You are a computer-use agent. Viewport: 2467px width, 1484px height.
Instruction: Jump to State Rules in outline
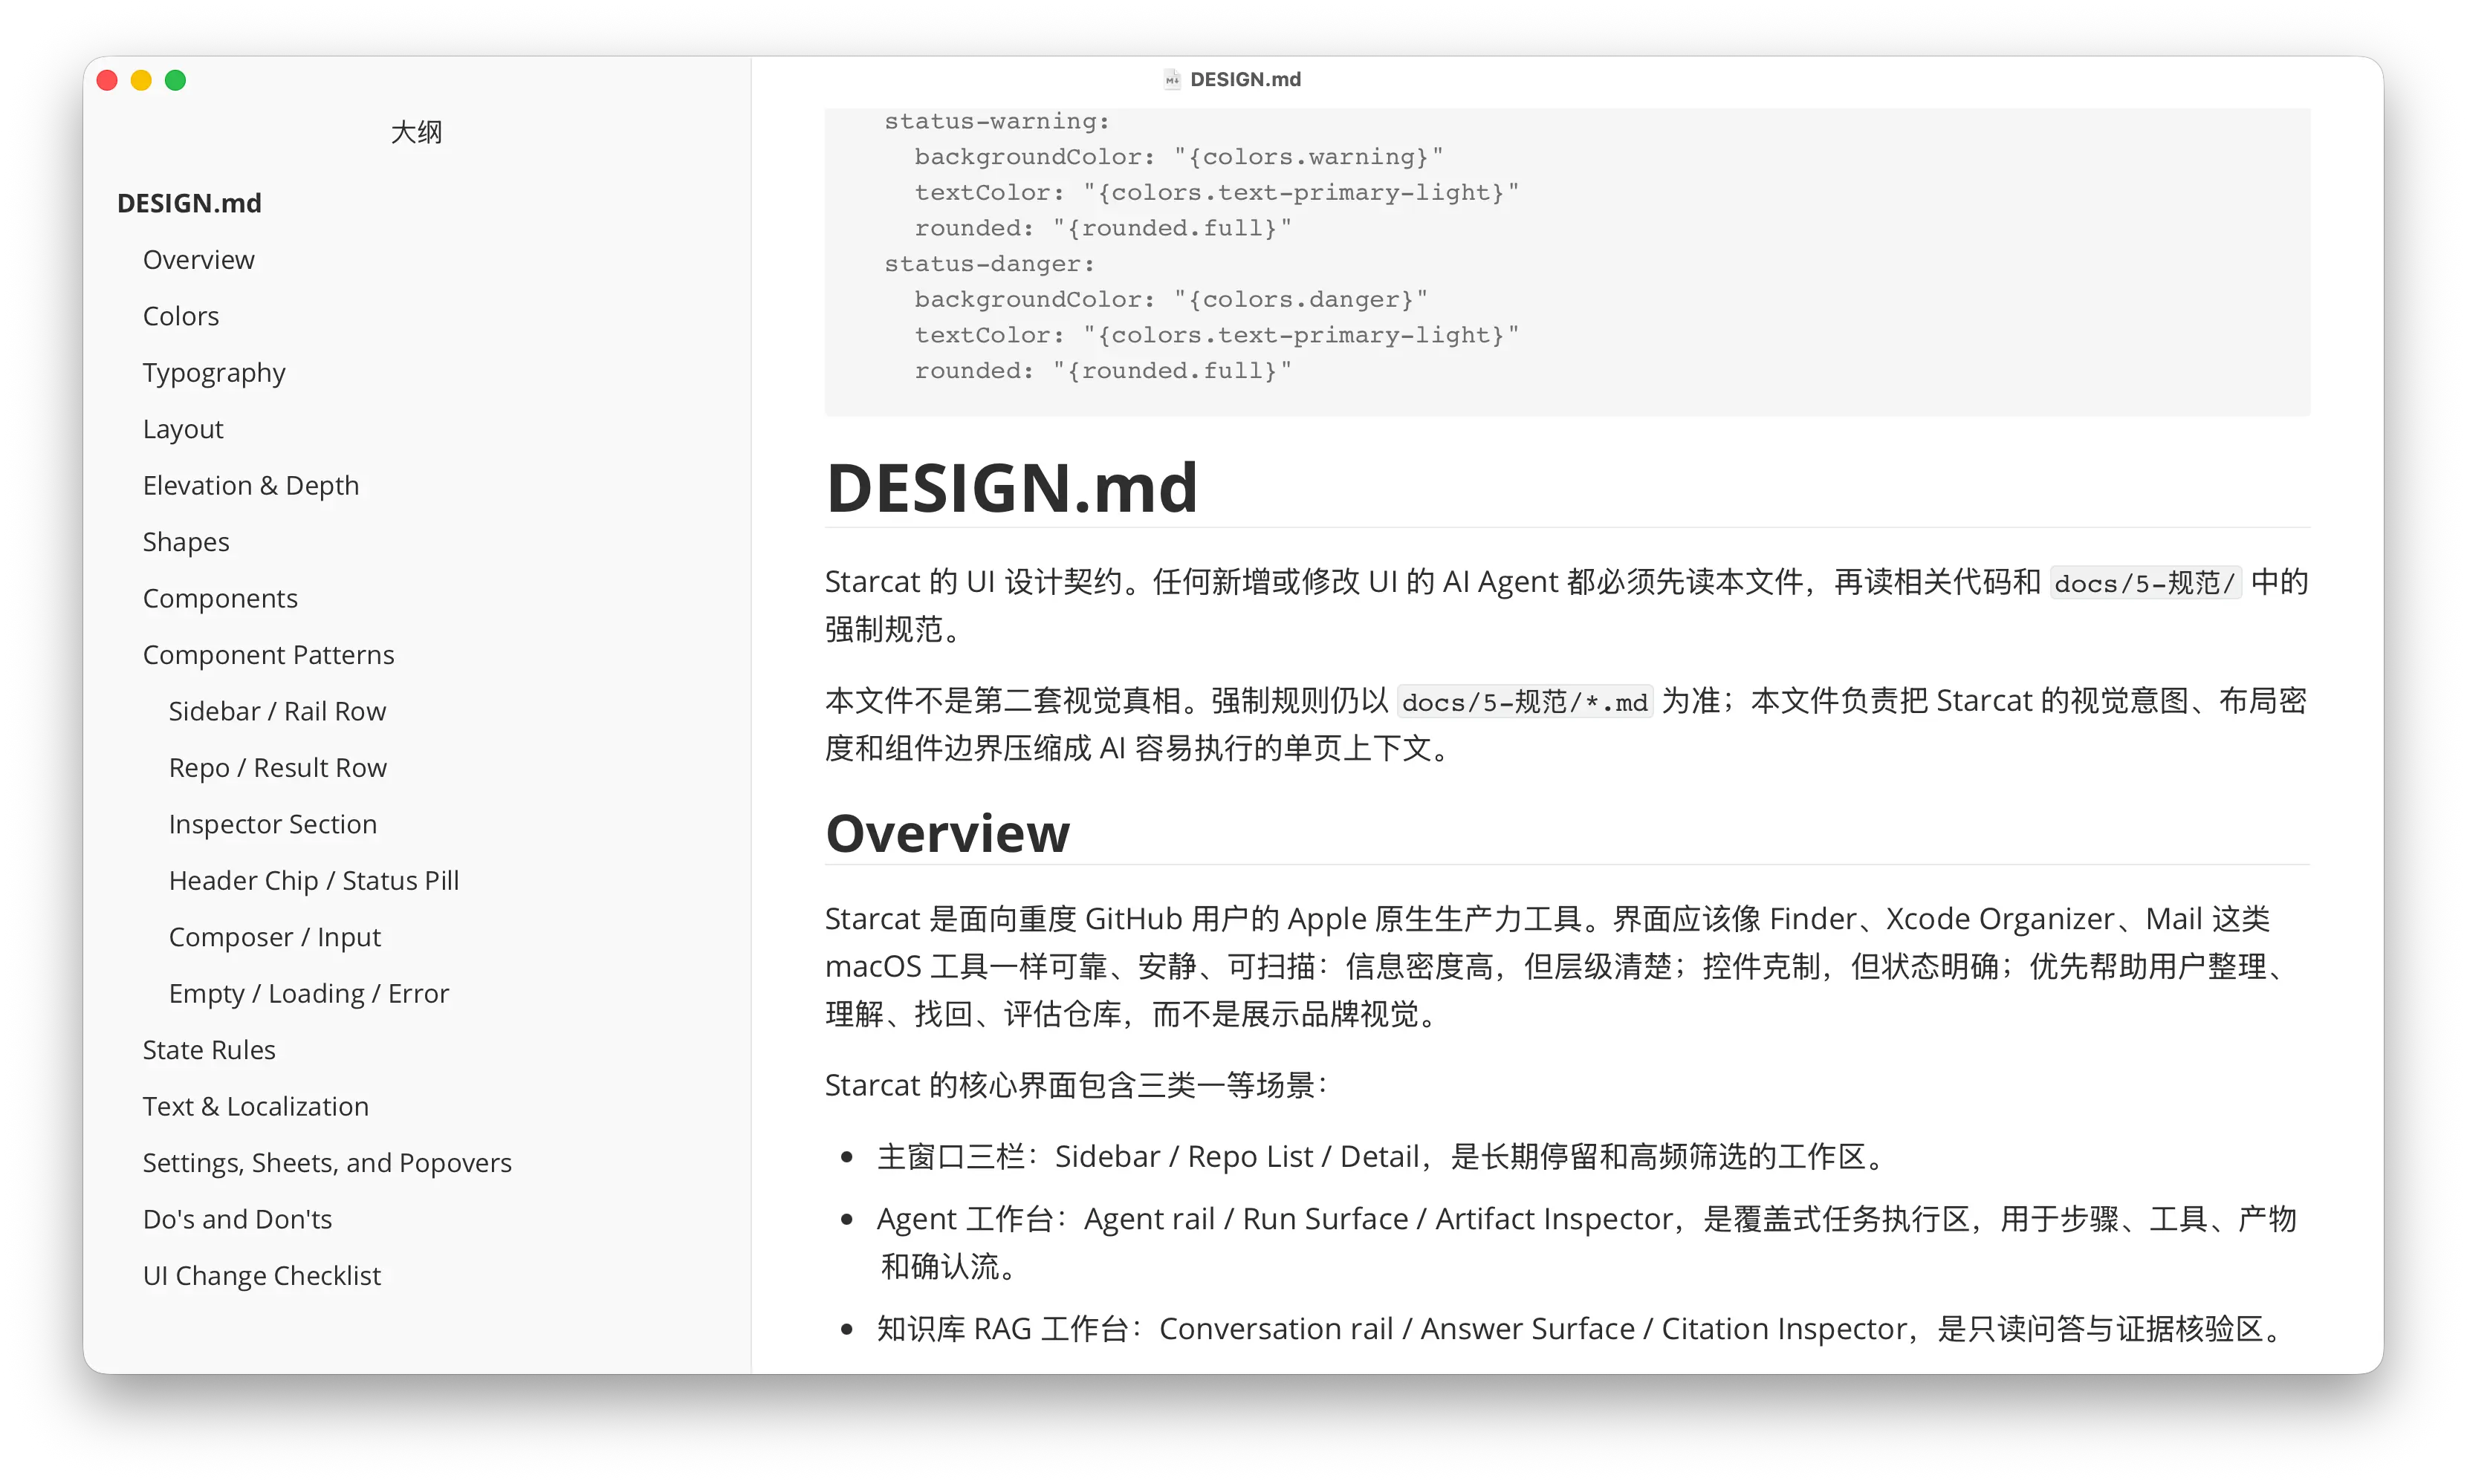point(208,1050)
